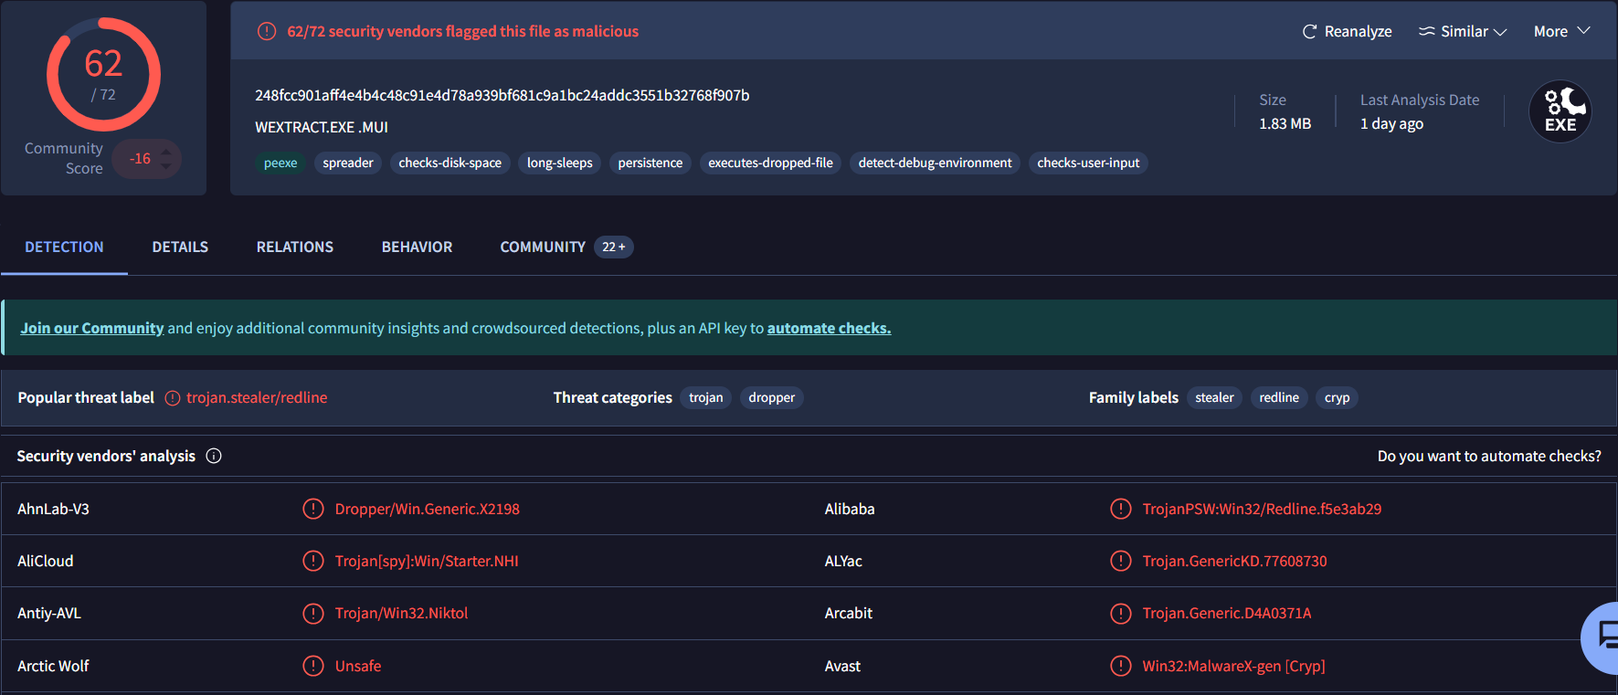This screenshot has height=695, width=1618.
Task: Click the popular threat label warning icon
Action: click(173, 397)
